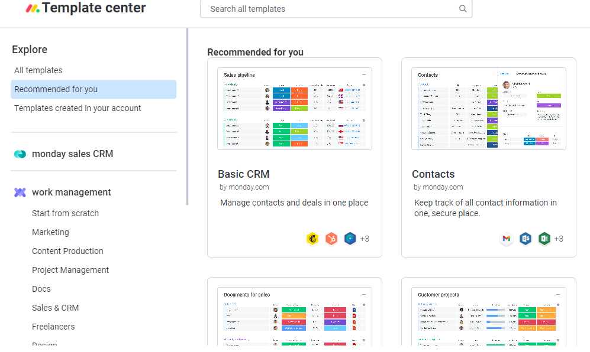Open the monday sales CRM section
Screen dimensions: 590x352
(73, 154)
